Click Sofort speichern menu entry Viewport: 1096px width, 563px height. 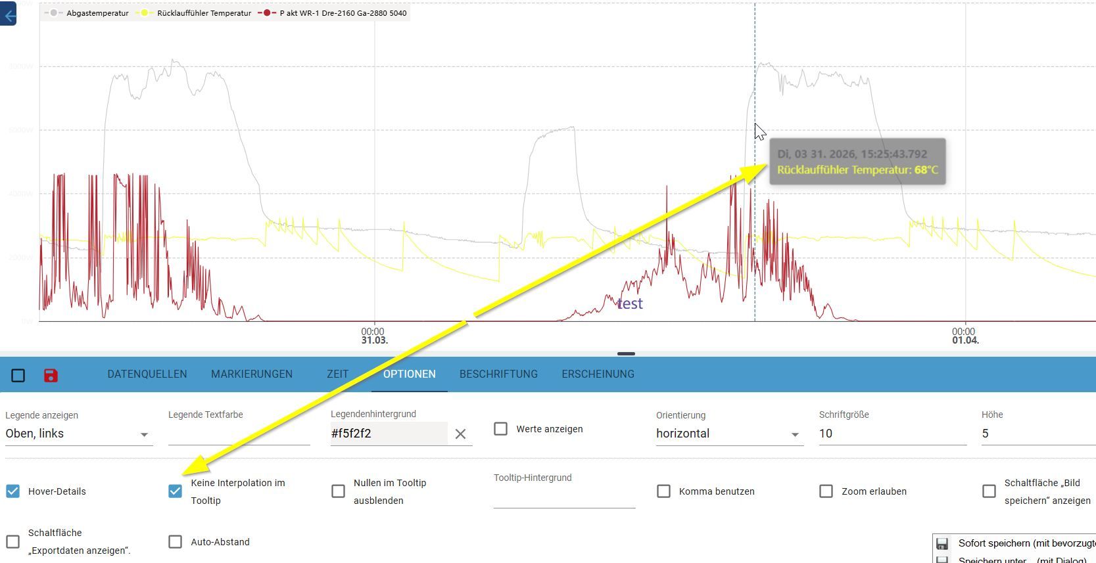coord(1016,543)
